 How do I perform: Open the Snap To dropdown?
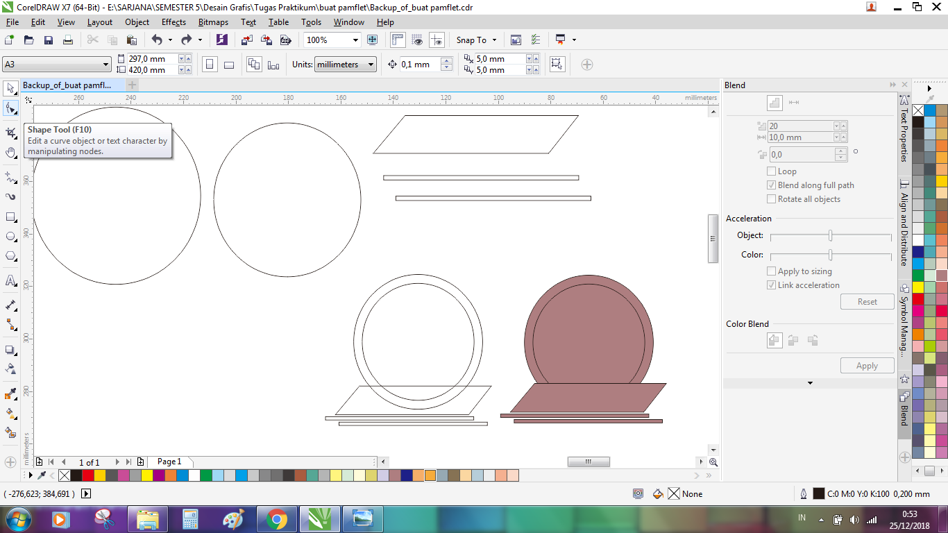coord(476,40)
